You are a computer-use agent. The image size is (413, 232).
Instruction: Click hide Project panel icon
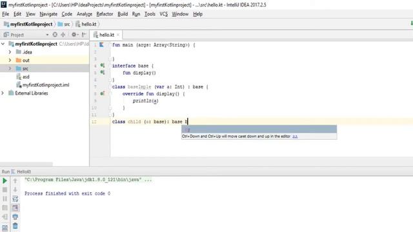[84, 34]
